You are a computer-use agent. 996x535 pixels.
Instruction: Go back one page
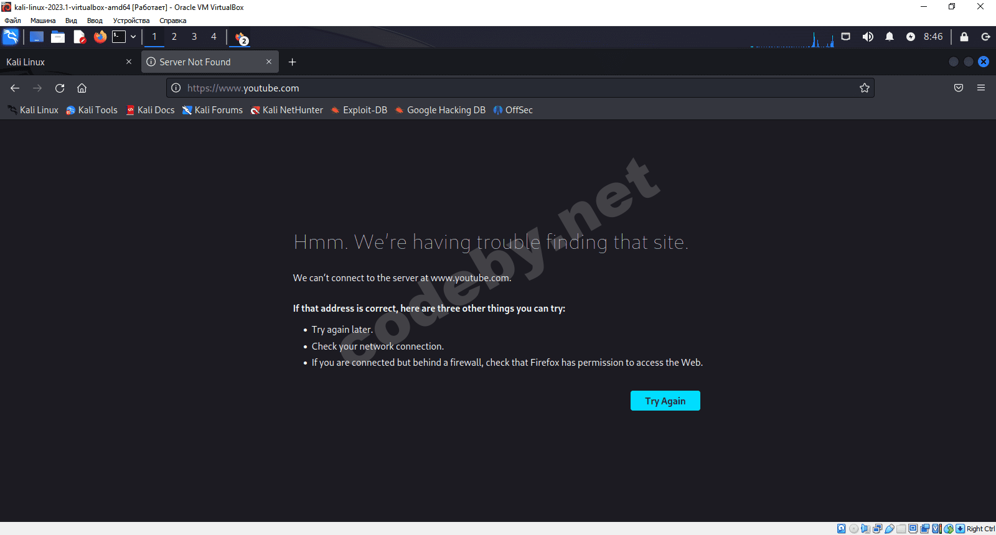pyautogui.click(x=15, y=88)
